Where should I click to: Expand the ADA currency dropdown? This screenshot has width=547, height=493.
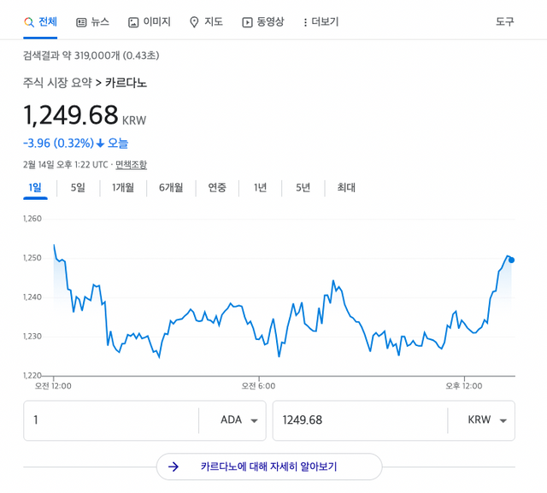coord(254,420)
